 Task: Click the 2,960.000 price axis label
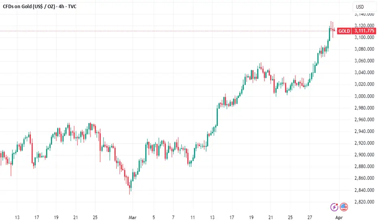(x=364, y=120)
